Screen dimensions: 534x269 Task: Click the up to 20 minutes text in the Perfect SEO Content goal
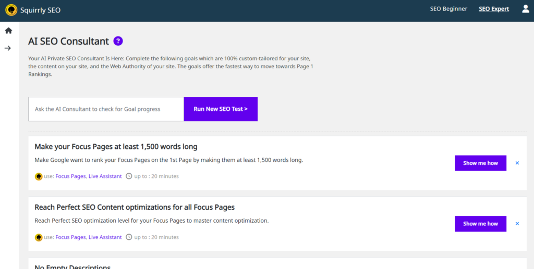(156, 237)
